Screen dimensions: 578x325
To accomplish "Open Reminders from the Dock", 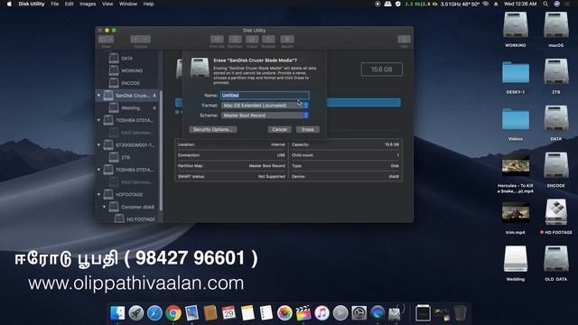I will tap(266, 313).
